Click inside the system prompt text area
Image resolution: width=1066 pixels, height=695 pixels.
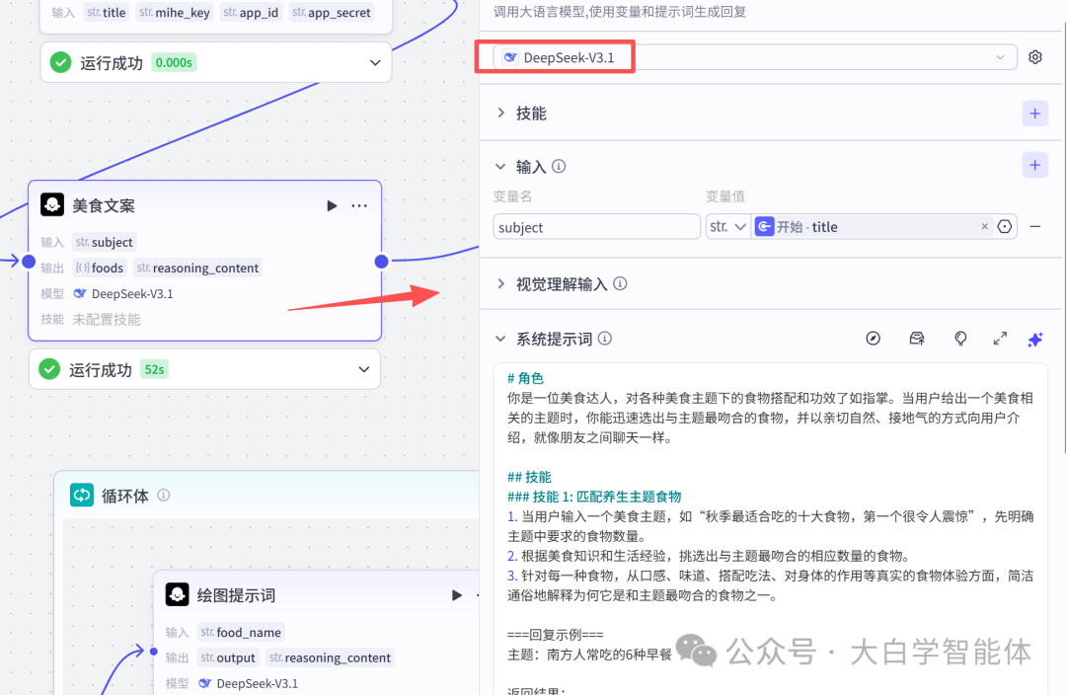click(x=770, y=528)
